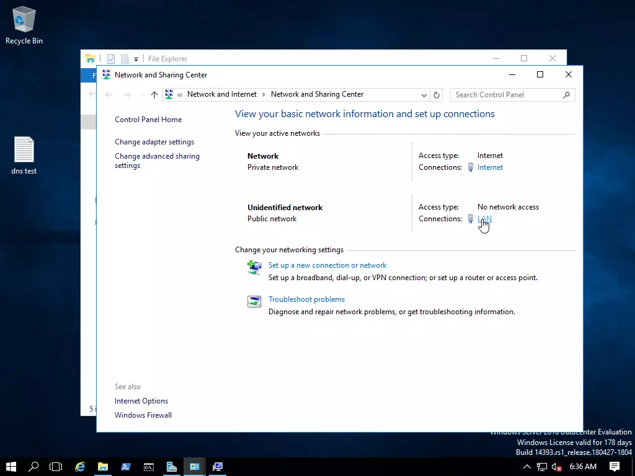Open taskbar Search
The height and width of the screenshot is (476, 635).
[x=33, y=467]
